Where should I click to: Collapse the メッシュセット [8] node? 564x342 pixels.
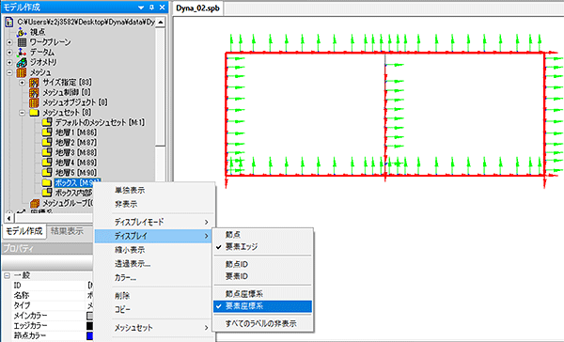coord(22,113)
